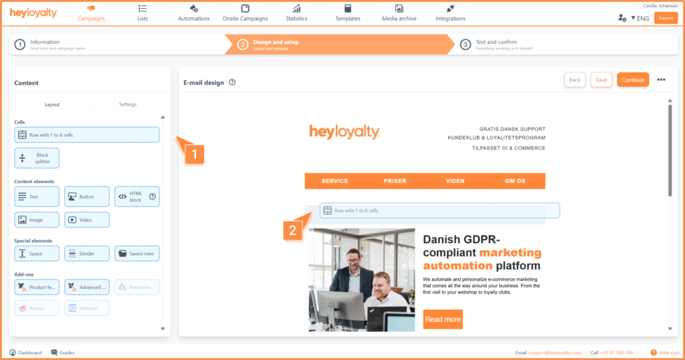Screen dimensions: 685x360
Task: Open the ENG language dropdown
Action: click(640, 18)
